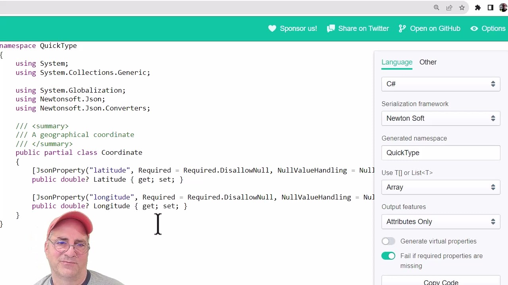Click the GitHub branch icon
Viewport: 508px width, 285px height.
[x=402, y=28]
